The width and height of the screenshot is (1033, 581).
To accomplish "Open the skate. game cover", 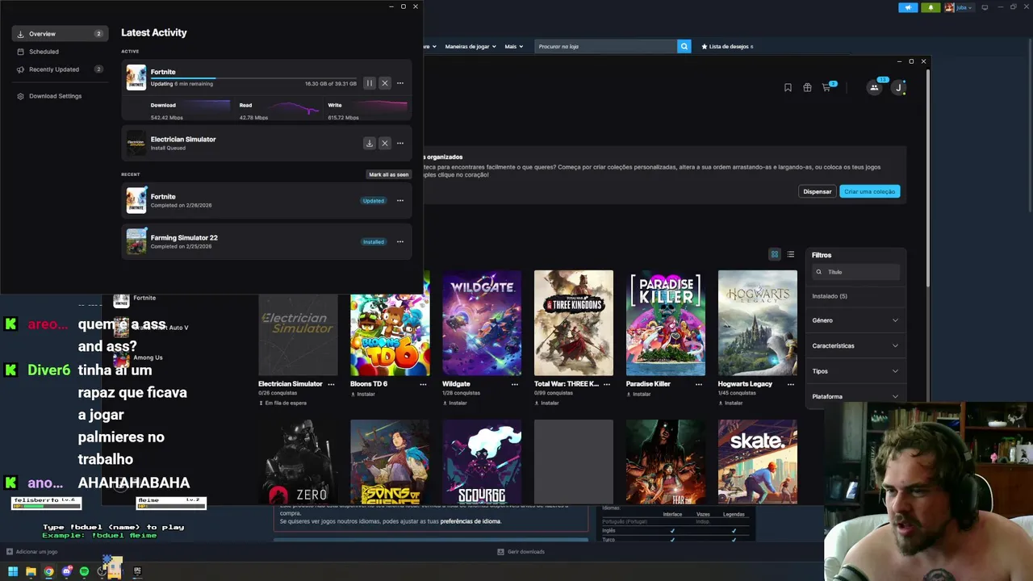I will point(758,462).
